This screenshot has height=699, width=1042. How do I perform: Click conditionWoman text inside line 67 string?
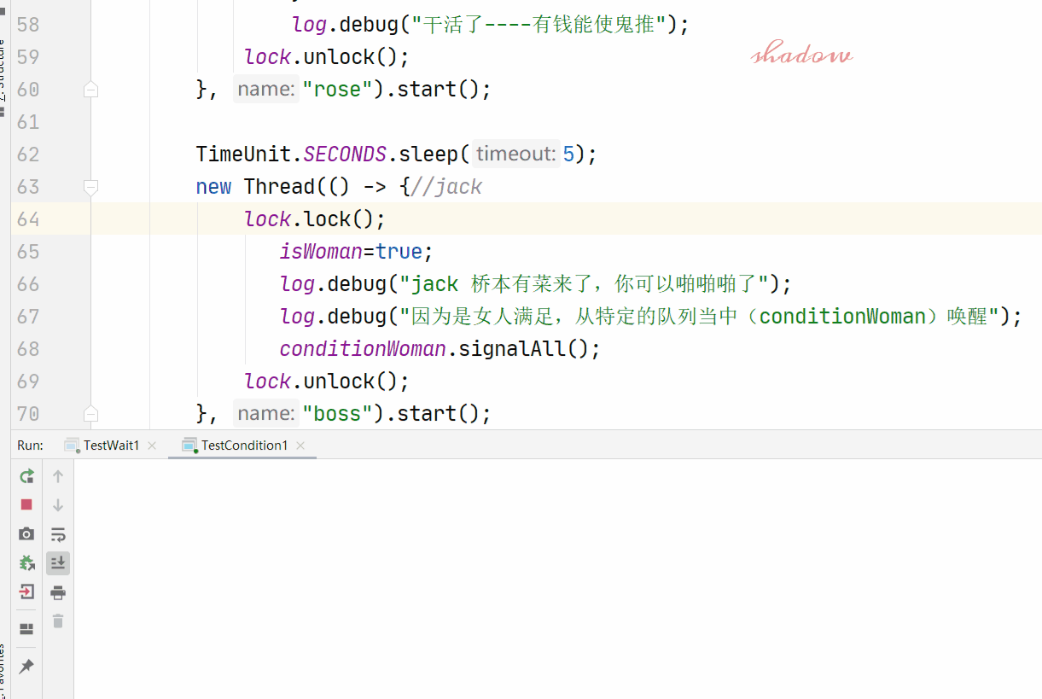tap(842, 316)
